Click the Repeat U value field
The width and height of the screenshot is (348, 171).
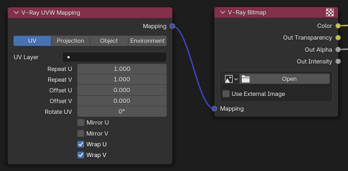(122, 69)
